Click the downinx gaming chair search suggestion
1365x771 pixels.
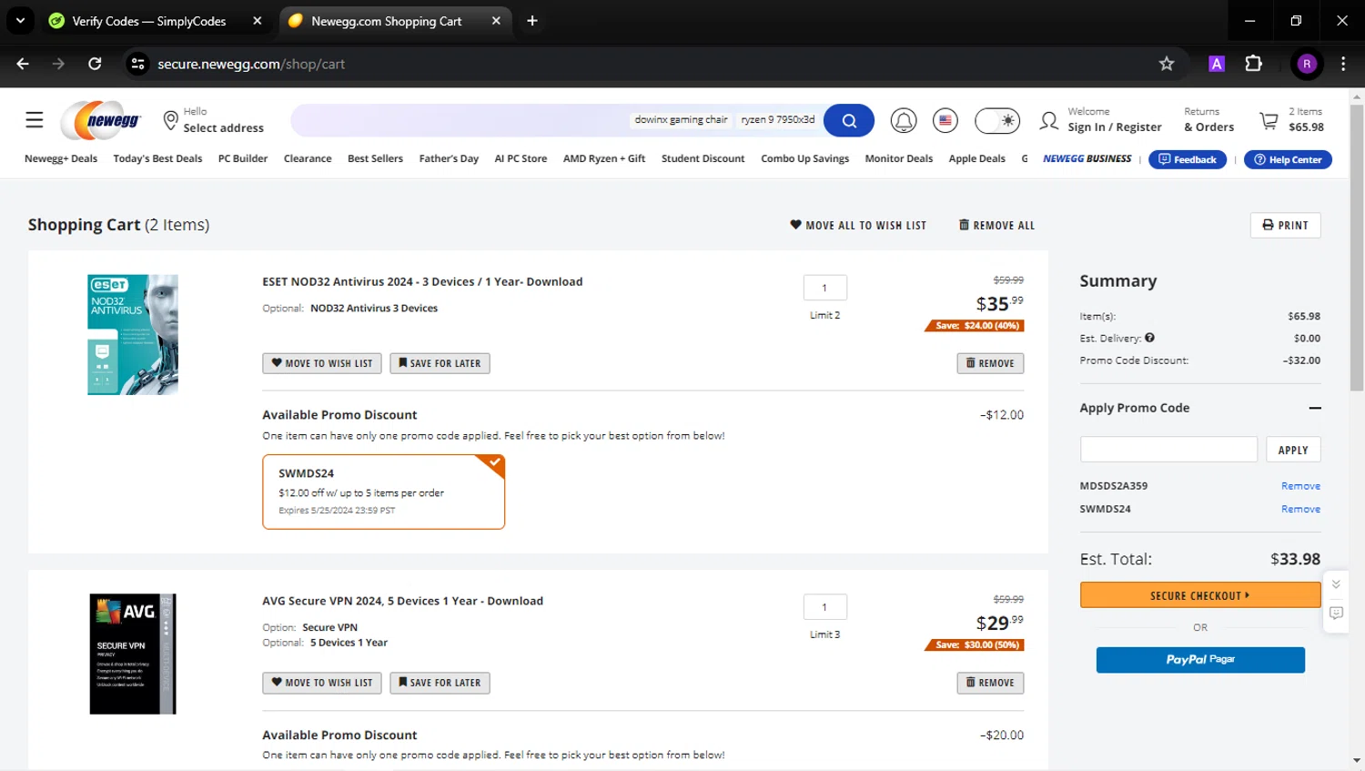(681, 120)
